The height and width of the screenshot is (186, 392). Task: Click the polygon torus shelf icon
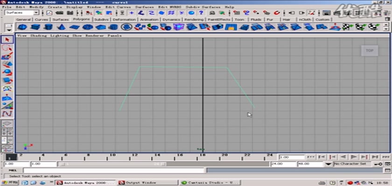(87, 27)
